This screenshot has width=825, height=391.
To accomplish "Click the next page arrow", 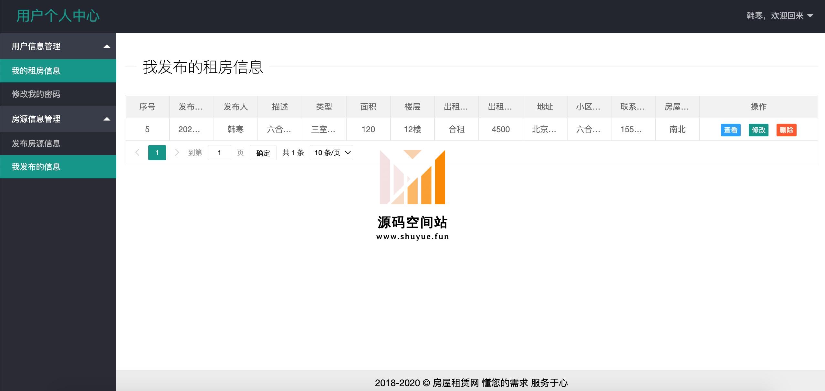I will (x=177, y=153).
